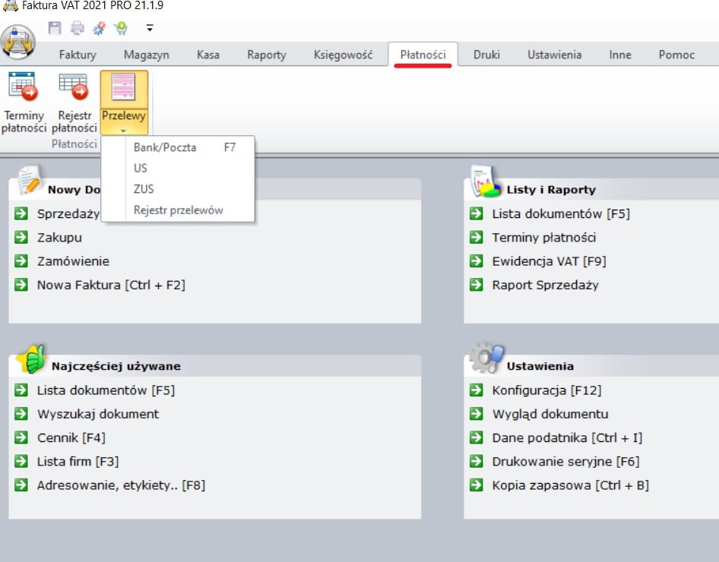Select Bank/Poczta from Przelewy menu

[x=165, y=147]
